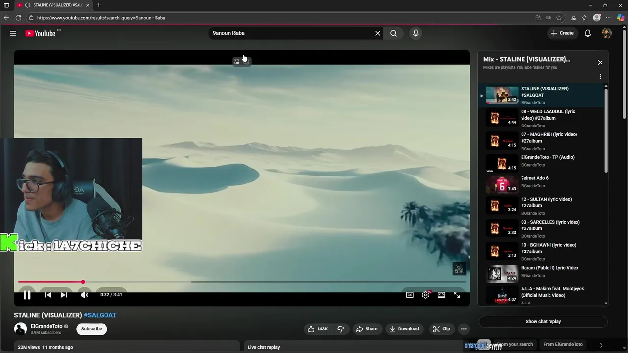Add this page to favorites star
The width and height of the screenshot is (628, 353).
[x=559, y=18]
